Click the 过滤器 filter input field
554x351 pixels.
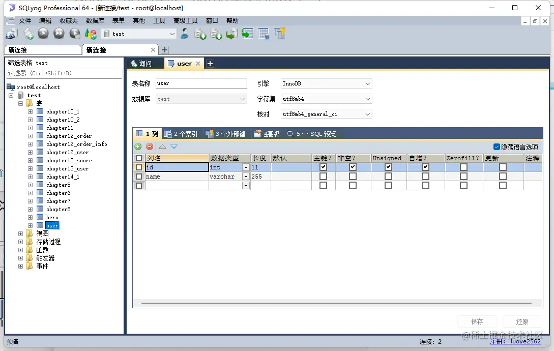tap(65, 73)
